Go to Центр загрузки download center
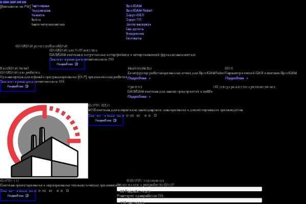 click(x=138, y=24)
